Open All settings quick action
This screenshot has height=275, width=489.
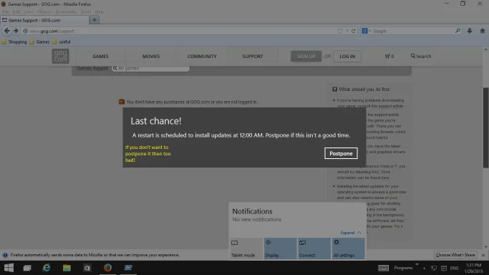(348, 249)
